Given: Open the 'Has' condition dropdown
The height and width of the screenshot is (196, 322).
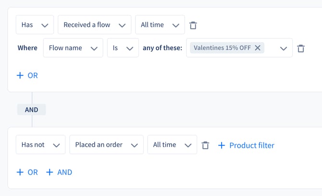Looking at the screenshot, I should pos(35,25).
